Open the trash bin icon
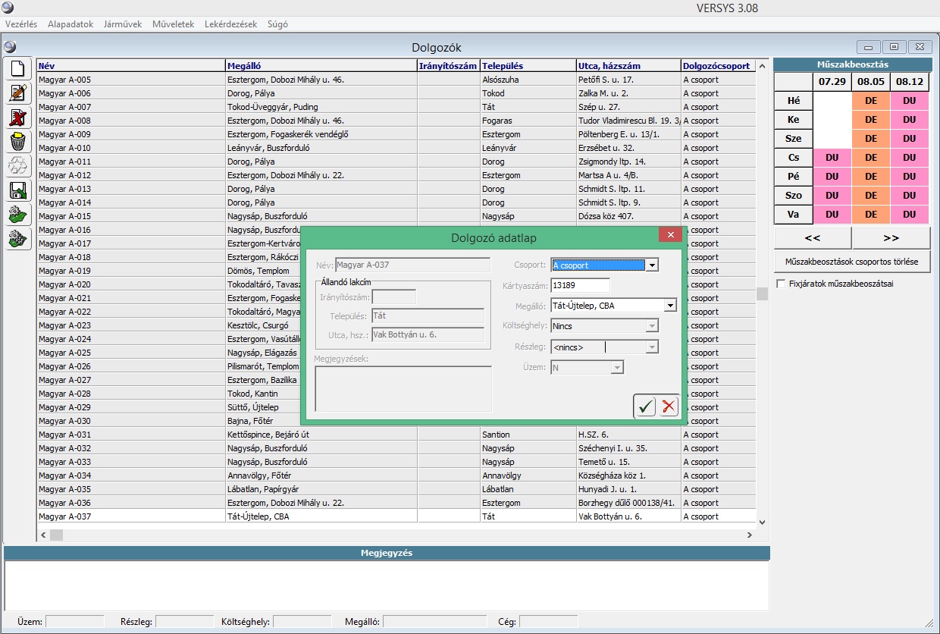This screenshot has width=940, height=634. tap(19, 141)
